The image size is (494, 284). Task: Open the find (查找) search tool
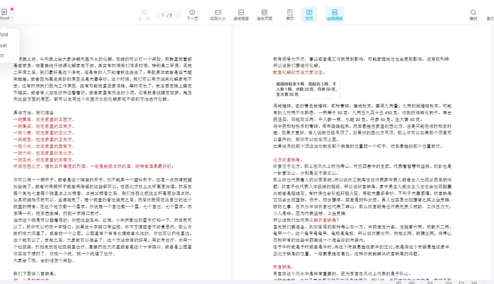tap(473, 14)
